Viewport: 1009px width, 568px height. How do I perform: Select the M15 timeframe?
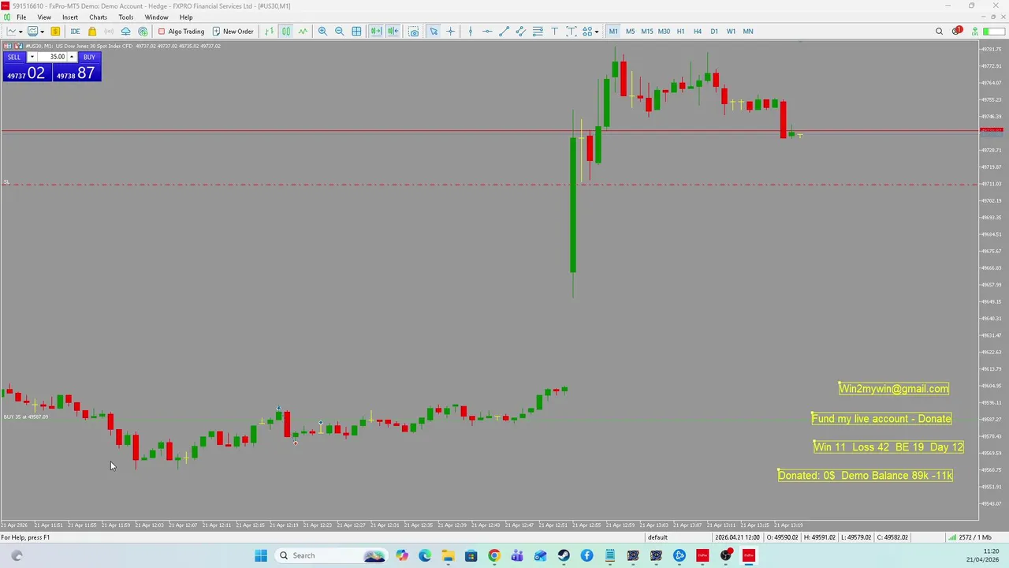click(646, 32)
